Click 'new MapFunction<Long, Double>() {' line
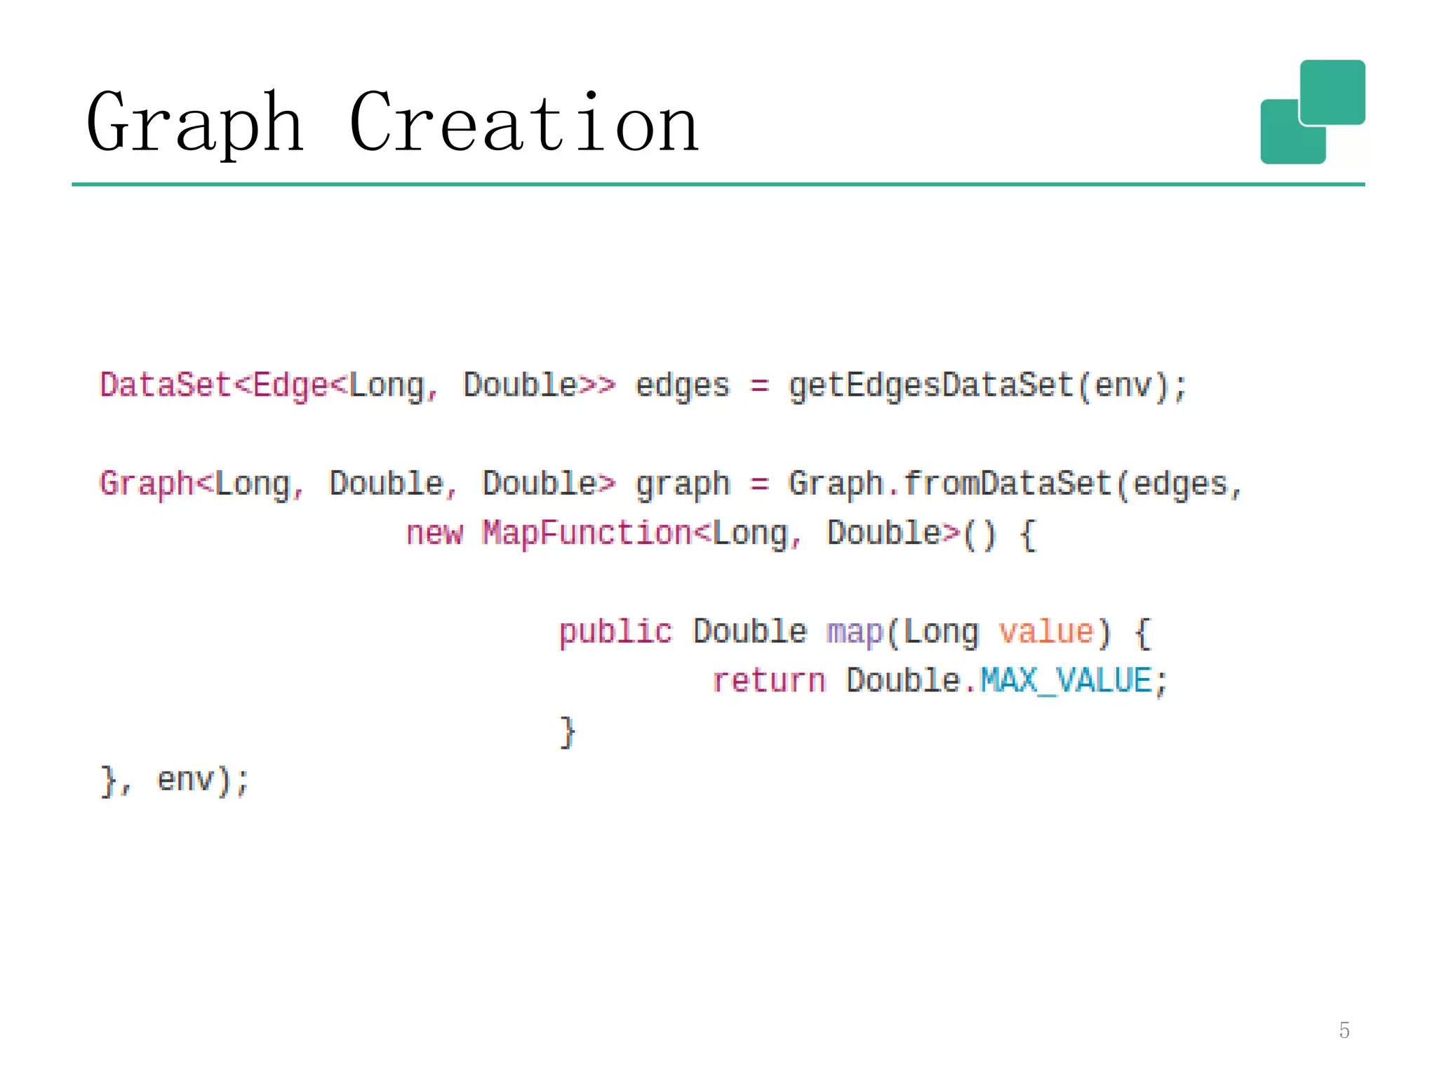This screenshot has height=1078, width=1437. (x=721, y=533)
